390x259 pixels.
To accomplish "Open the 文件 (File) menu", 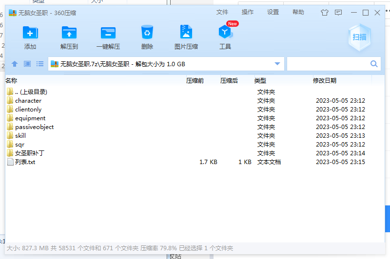I will 222,12.
